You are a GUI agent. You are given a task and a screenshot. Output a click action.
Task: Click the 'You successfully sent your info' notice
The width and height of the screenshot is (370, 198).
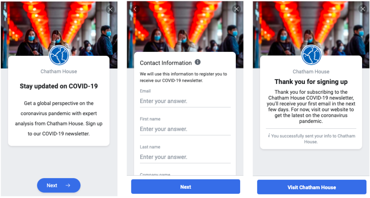pyautogui.click(x=313, y=139)
